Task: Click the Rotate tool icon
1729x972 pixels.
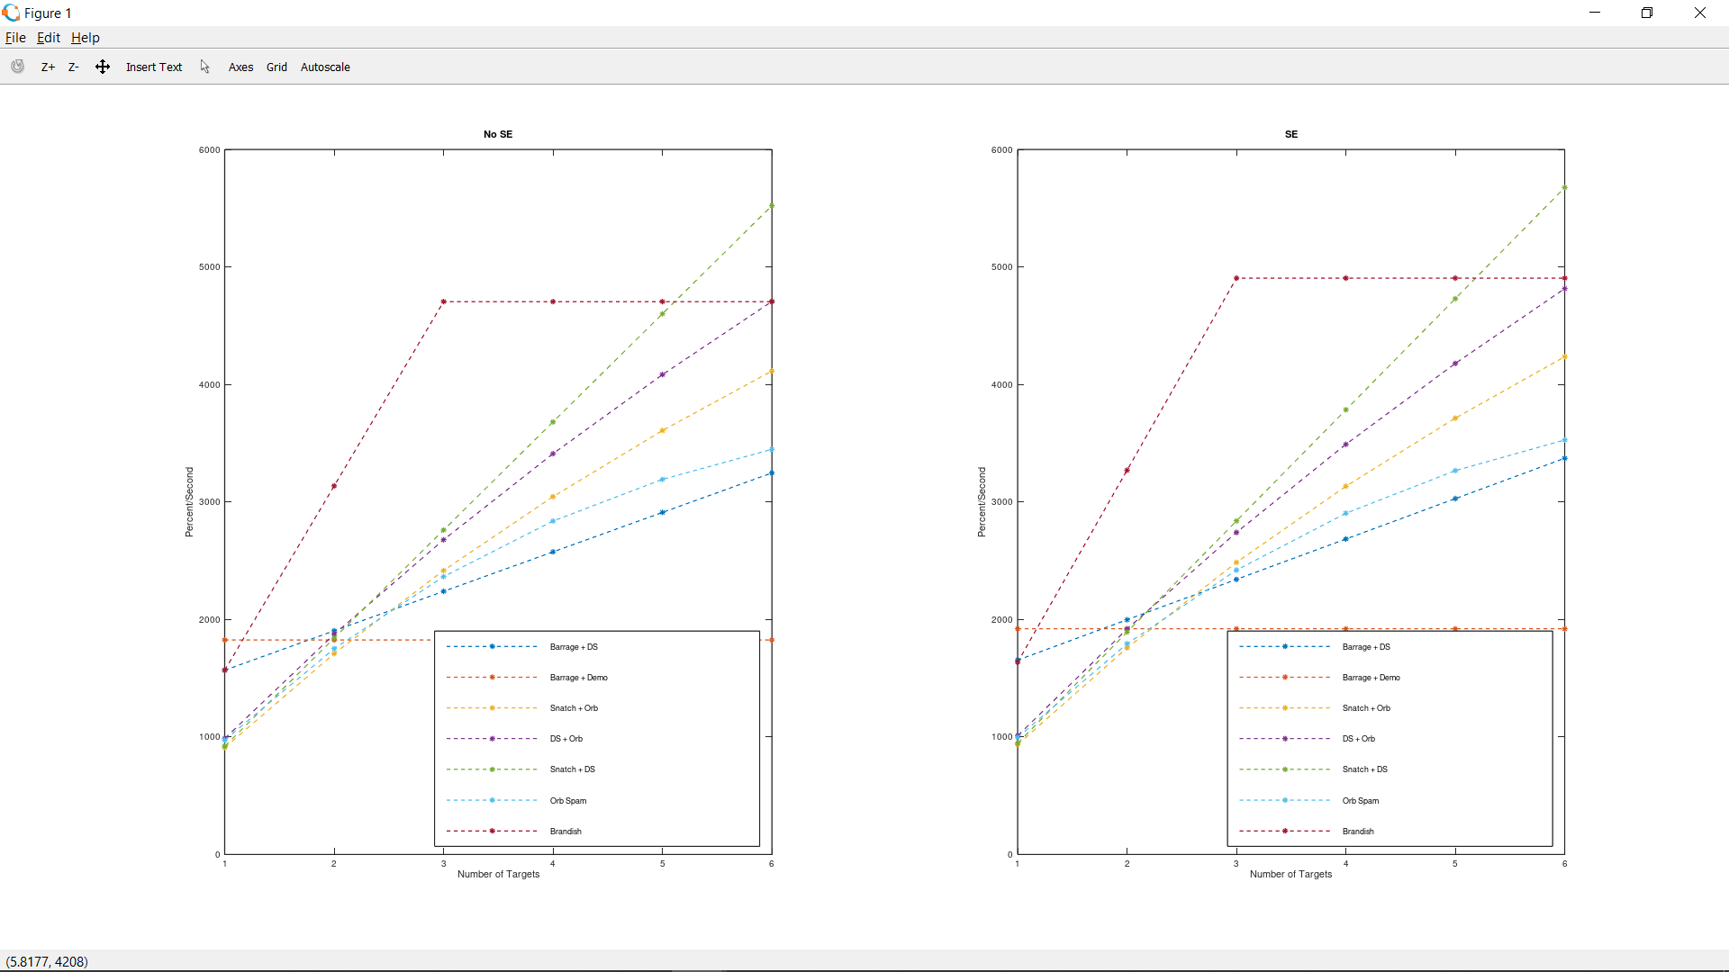Action: tap(17, 67)
